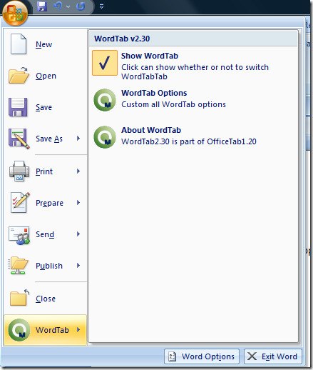Viewport: 313px width, 370px height.
Task: Click the printer icon for Print
Action: (19, 171)
